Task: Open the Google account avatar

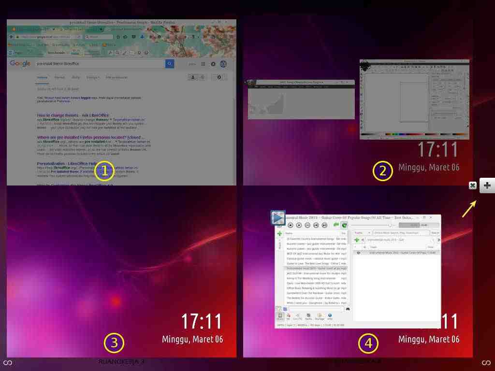Action: (223, 64)
